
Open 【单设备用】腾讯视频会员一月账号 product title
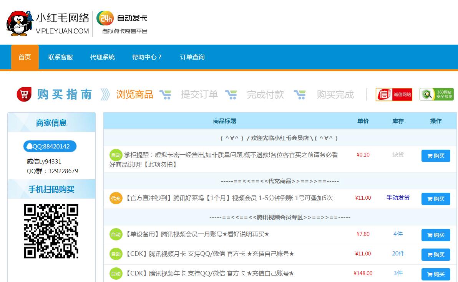coord(197,234)
